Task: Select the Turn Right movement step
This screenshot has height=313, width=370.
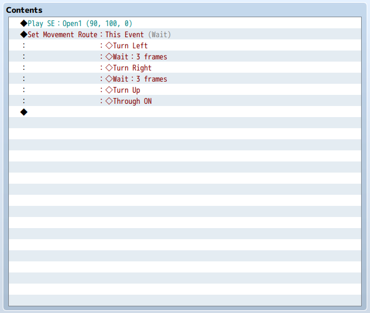Action: (132, 68)
